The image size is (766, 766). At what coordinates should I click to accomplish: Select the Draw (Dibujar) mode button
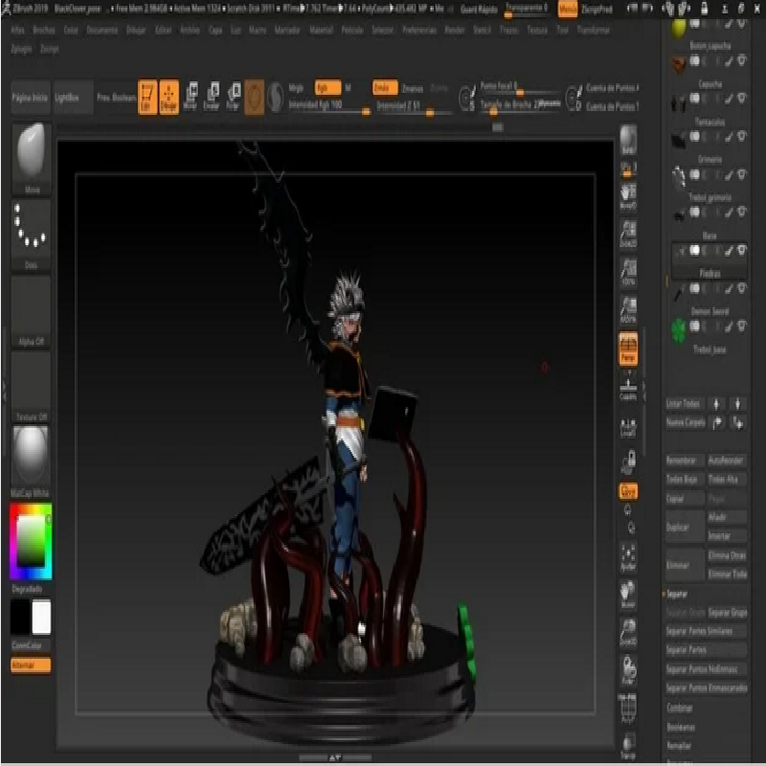click(x=169, y=96)
